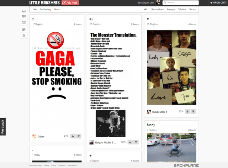The image size is (228, 168).
Task: Filter posts by All
Action: click(x=146, y=9)
